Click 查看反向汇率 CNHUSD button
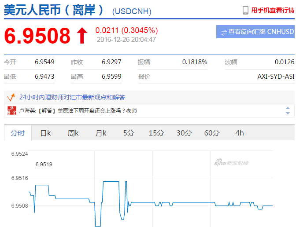Screen dimensions: 296x227 (255, 32)
